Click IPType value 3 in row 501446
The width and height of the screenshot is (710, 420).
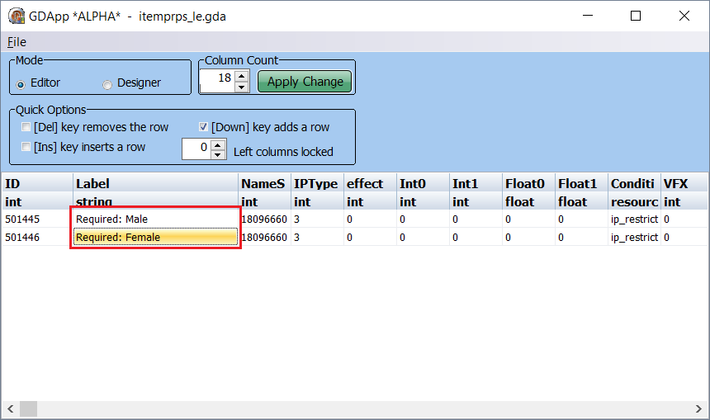coord(317,237)
